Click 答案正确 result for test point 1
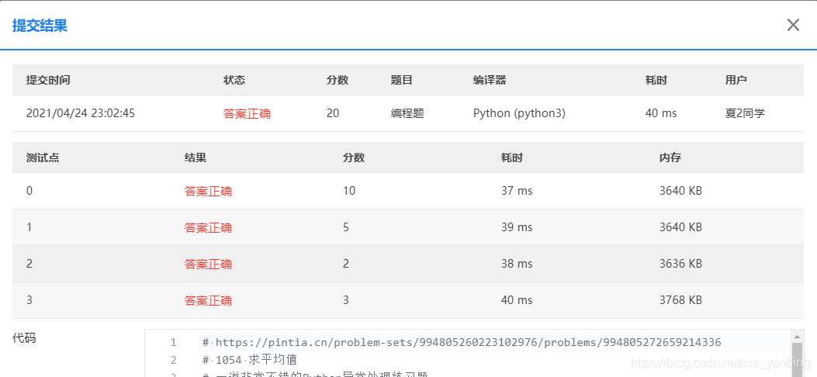The image size is (817, 377). [x=208, y=227]
